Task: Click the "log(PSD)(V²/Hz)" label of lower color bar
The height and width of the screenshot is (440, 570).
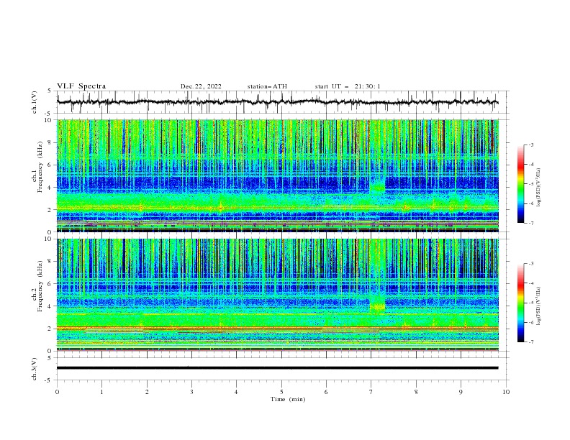Action: point(538,306)
